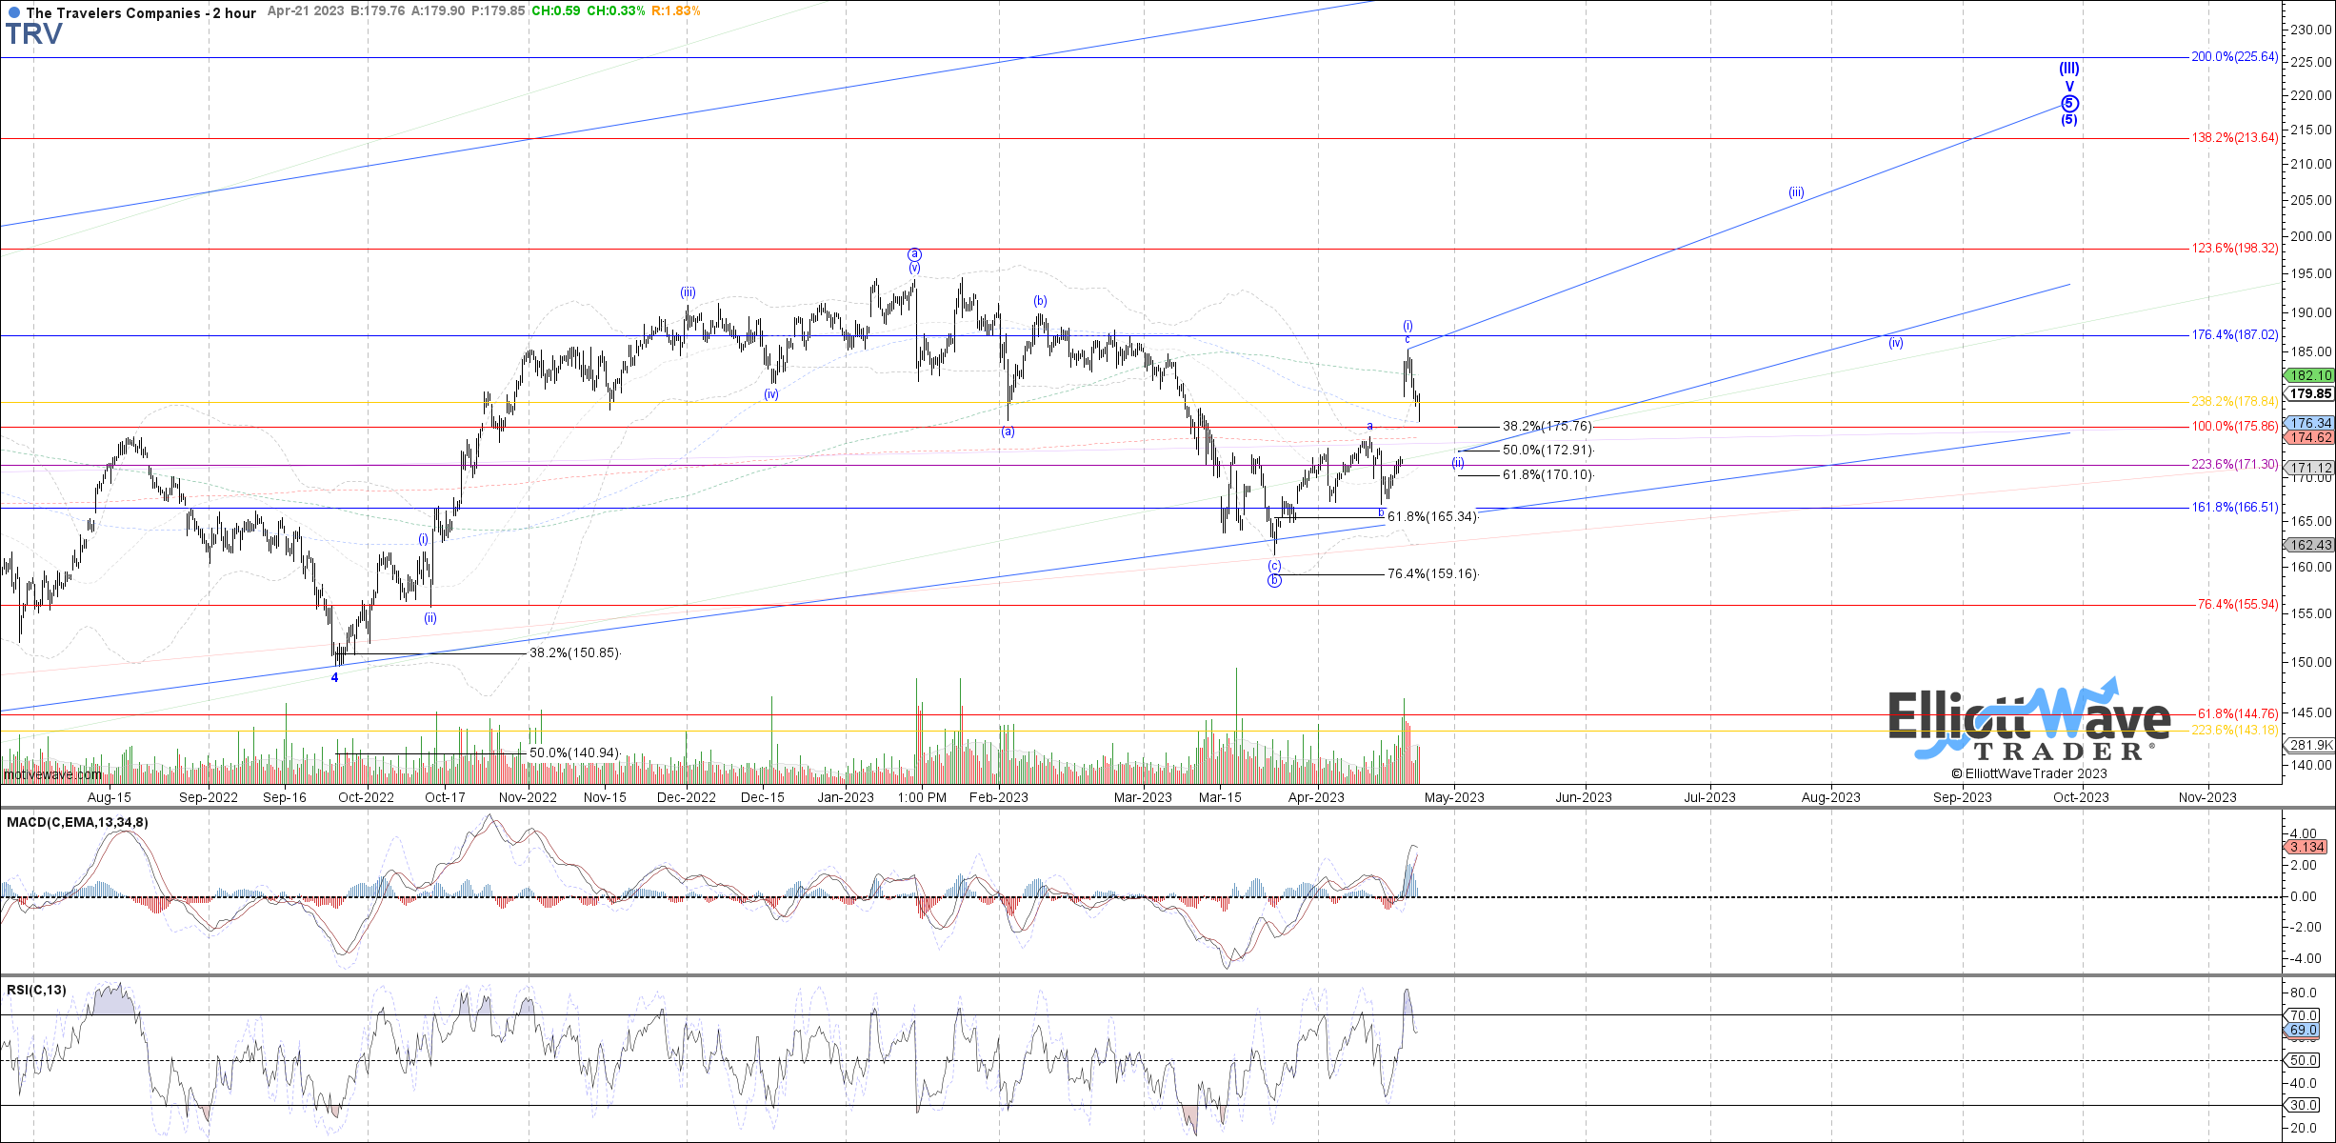Click the bold (III) wave label at top right
The width and height of the screenshot is (2336, 1143).
(x=2068, y=69)
